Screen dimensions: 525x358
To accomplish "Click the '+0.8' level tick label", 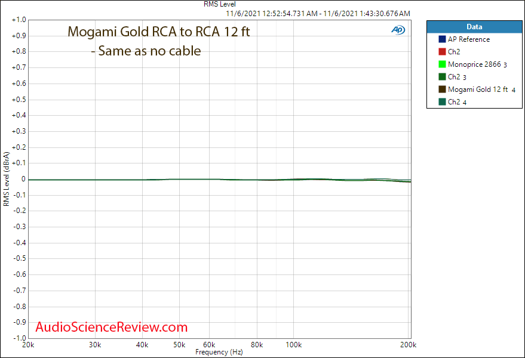I will click(19, 51).
